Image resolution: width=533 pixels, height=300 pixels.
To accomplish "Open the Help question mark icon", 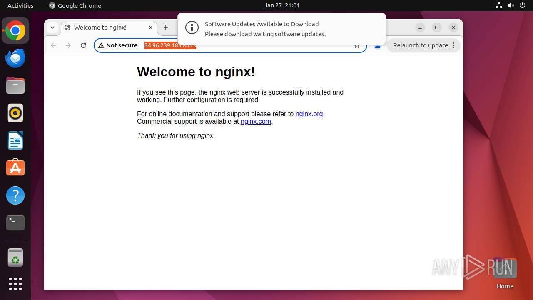I will coord(15,195).
